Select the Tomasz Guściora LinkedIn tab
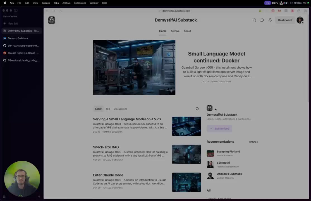This screenshot has height=201, width=311. [21, 38]
